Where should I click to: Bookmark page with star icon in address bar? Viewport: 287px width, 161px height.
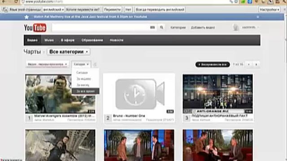pos(236,2)
